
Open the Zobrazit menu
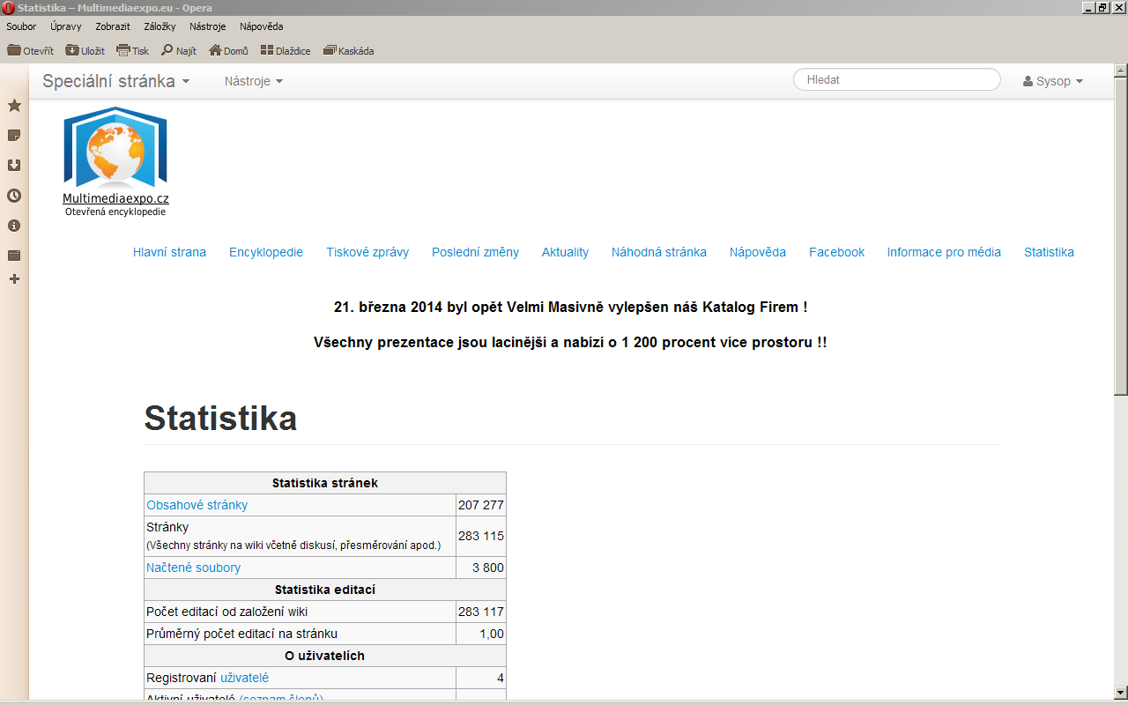(113, 26)
